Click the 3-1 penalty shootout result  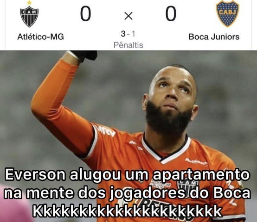click(x=128, y=34)
